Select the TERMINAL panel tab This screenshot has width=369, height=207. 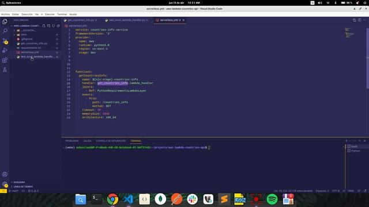(x=136, y=141)
